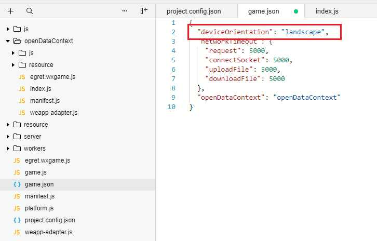Click the "connectSocket" key on line 5
The image size is (377, 241).
click(235, 60)
